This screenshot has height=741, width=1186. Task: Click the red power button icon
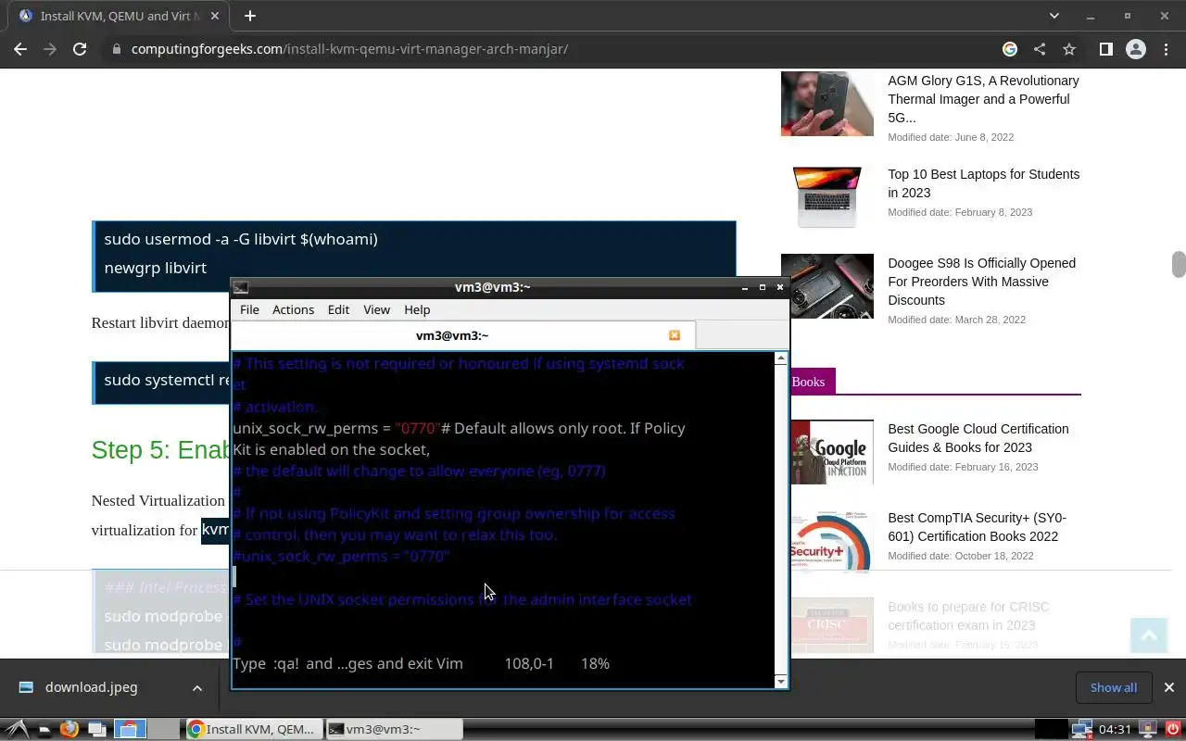[x=1172, y=730]
